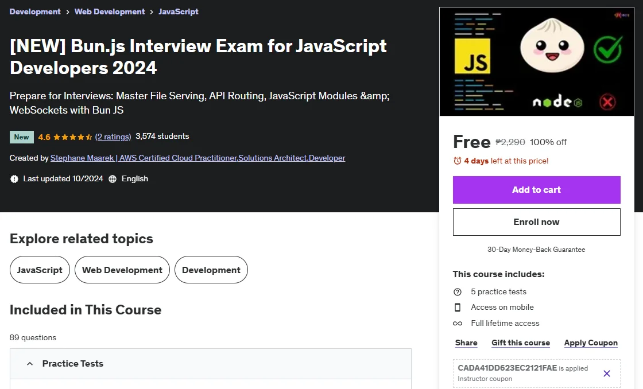Open the Development breadcrumb link

tap(35, 11)
